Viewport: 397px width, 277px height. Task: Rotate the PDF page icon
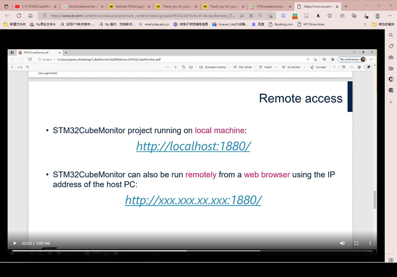click(183, 67)
